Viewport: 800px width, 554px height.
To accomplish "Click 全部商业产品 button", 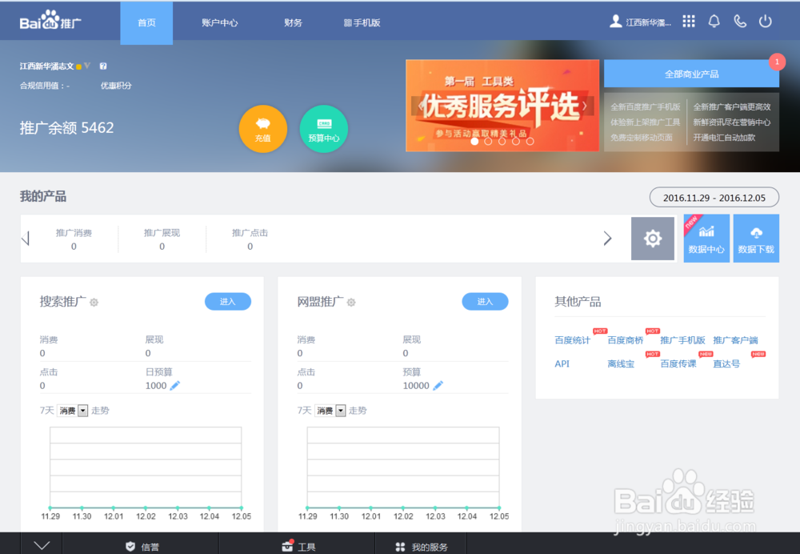I will click(691, 74).
